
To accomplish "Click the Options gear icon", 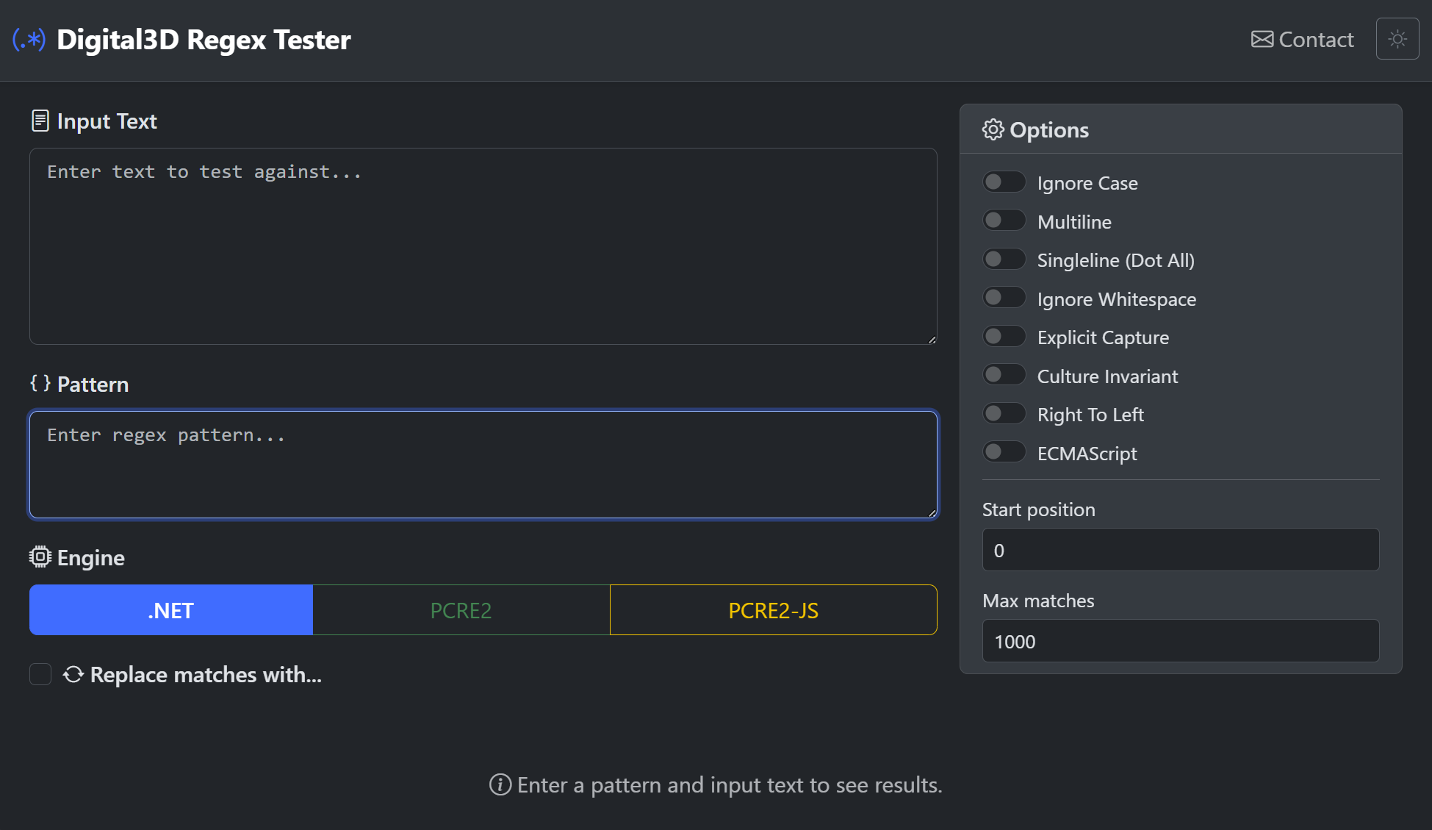I will click(x=993, y=130).
